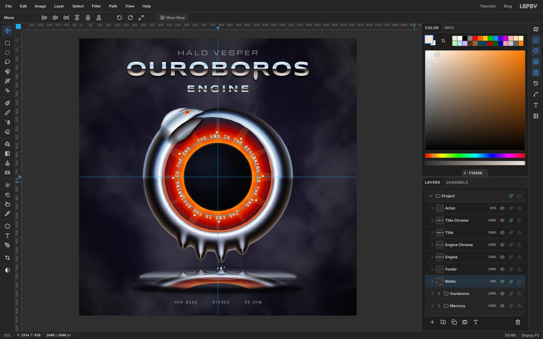Delete layer with trash icon

tap(518, 322)
